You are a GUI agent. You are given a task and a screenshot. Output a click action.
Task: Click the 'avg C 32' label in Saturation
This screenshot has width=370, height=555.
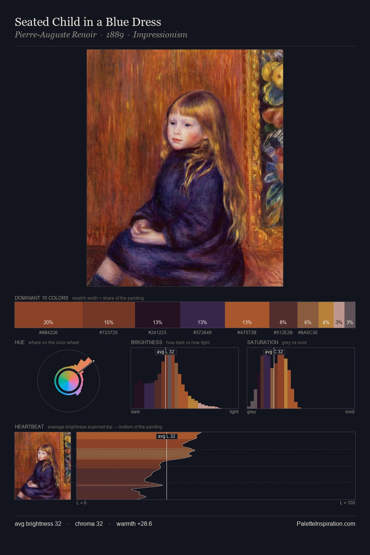[274, 352]
